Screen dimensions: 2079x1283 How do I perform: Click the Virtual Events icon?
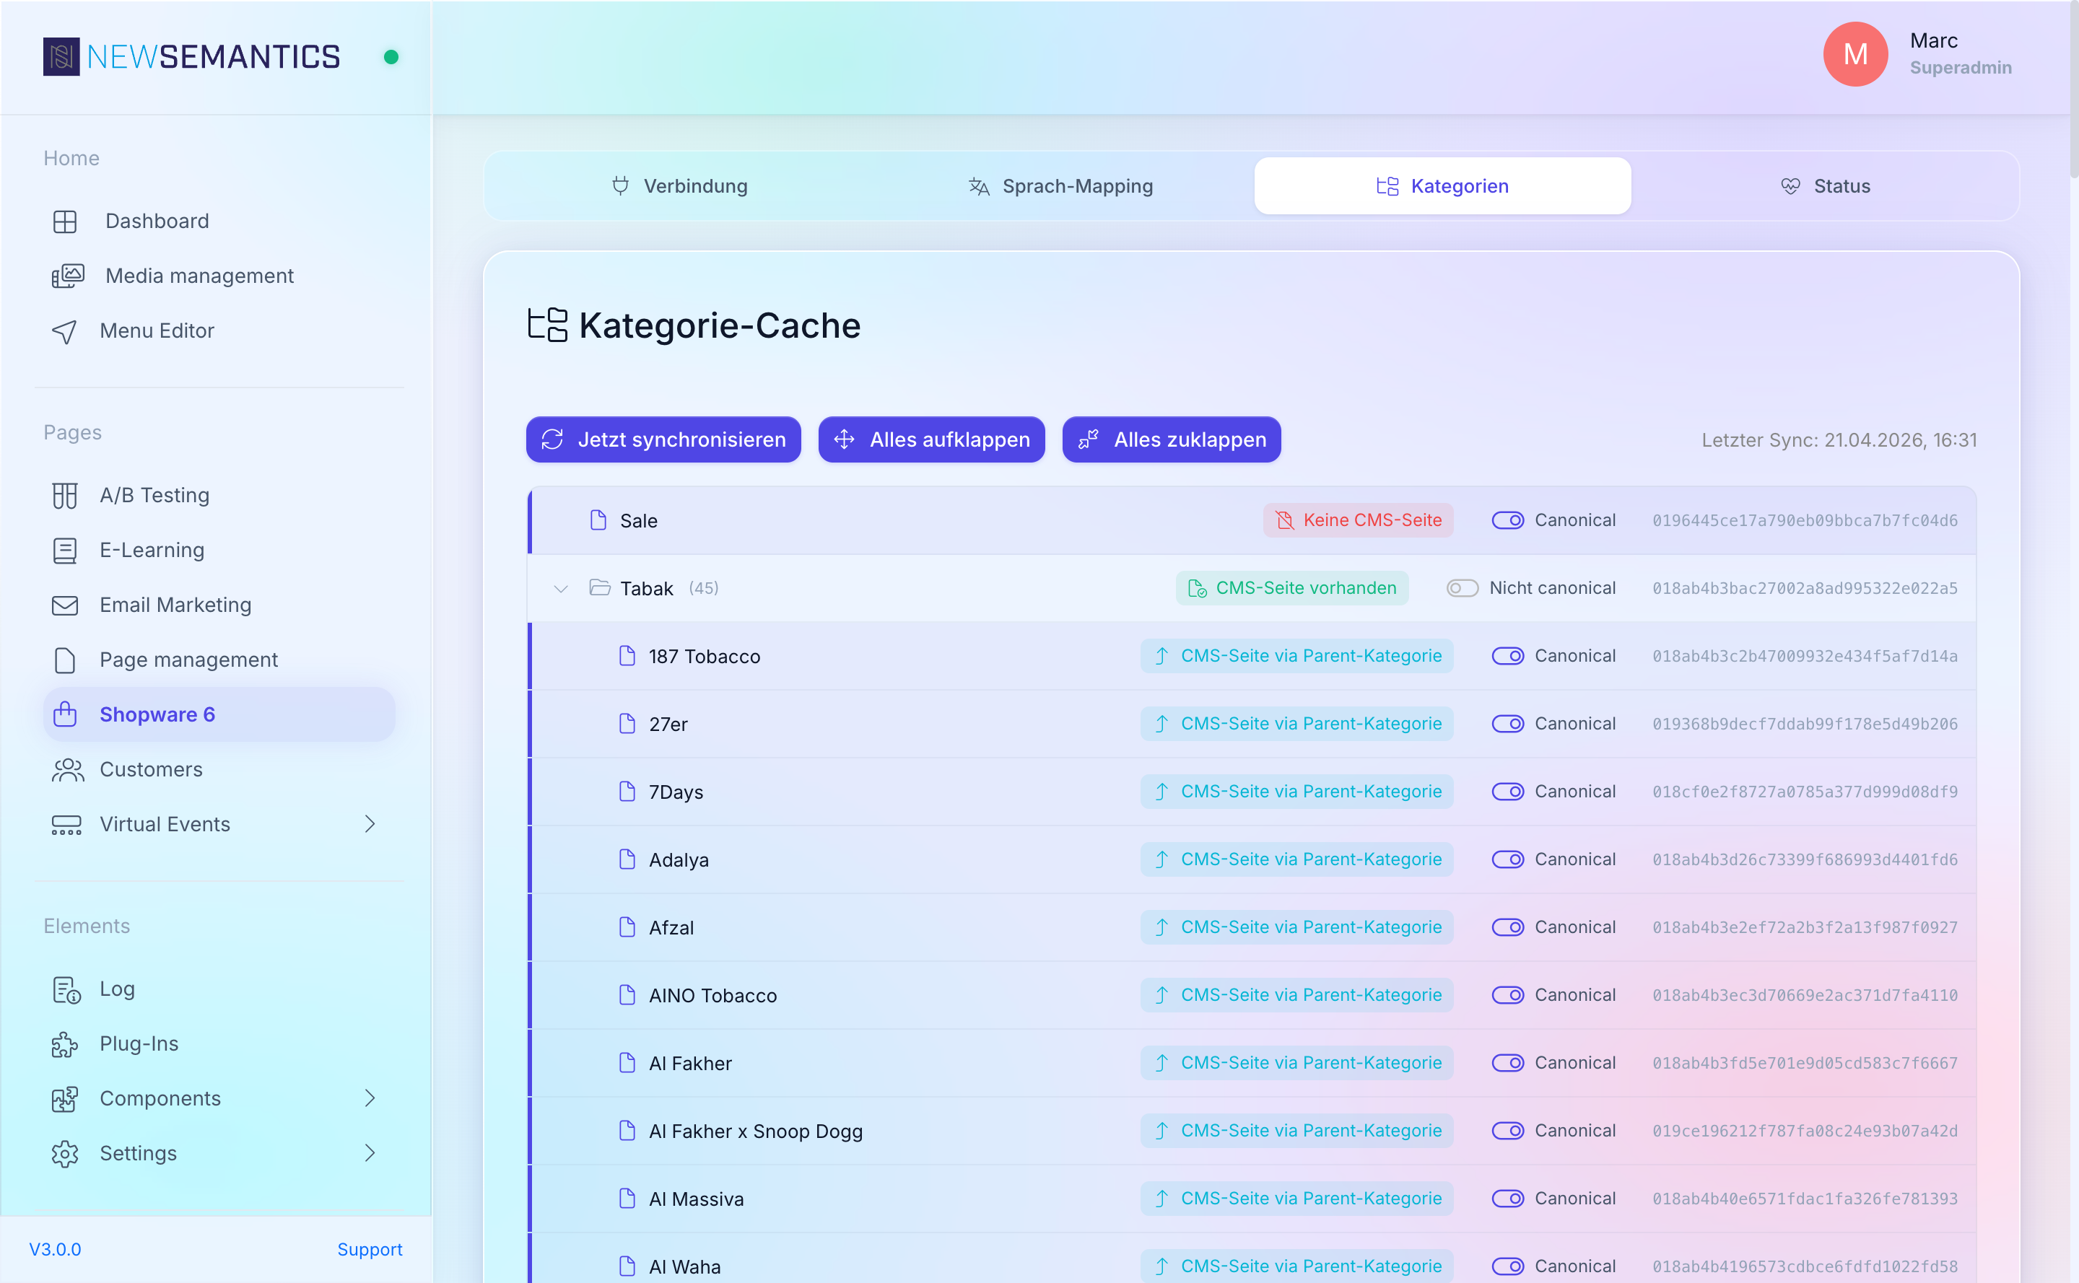coord(66,825)
